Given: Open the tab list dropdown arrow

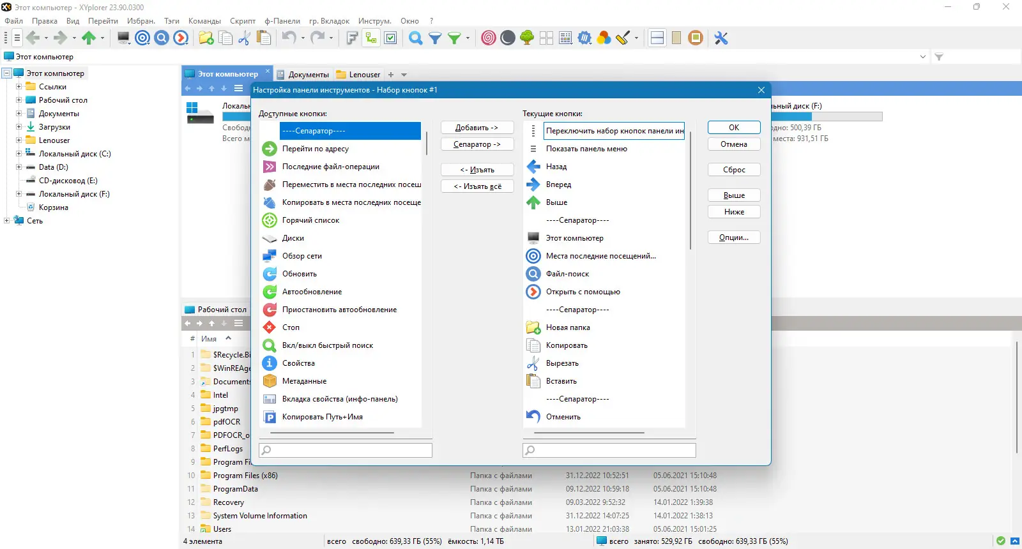Looking at the screenshot, I should pyautogui.click(x=404, y=75).
